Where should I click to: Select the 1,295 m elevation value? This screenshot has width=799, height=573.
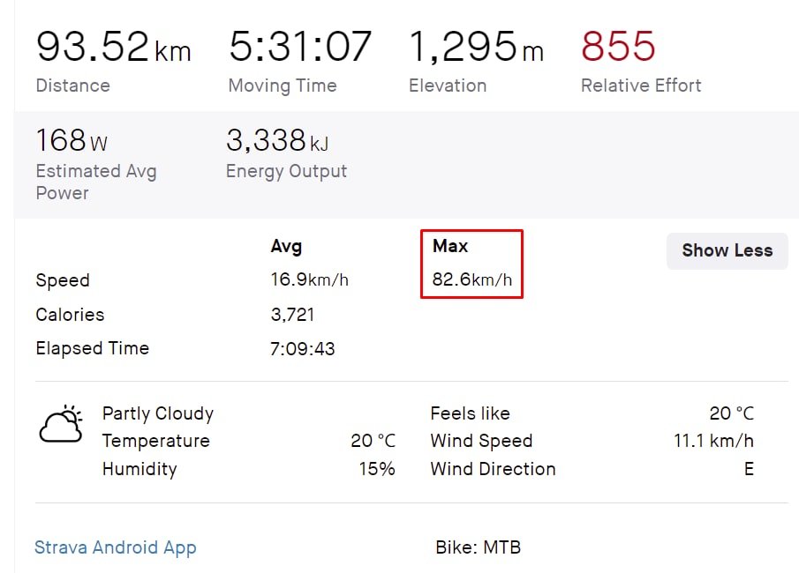click(476, 47)
